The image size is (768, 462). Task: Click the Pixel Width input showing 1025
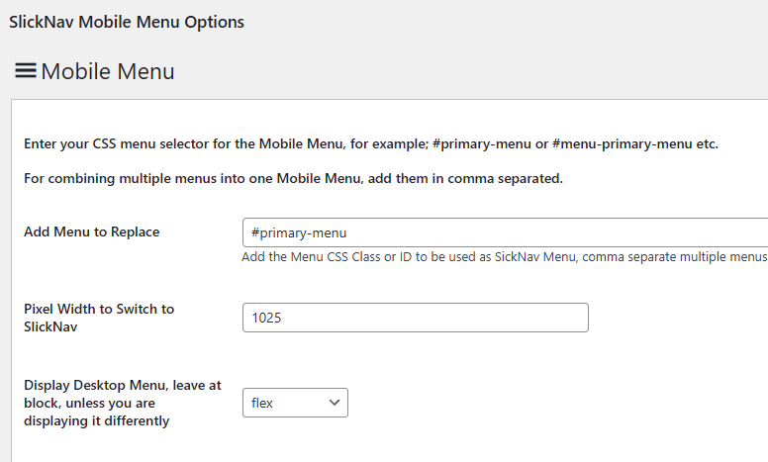415,318
